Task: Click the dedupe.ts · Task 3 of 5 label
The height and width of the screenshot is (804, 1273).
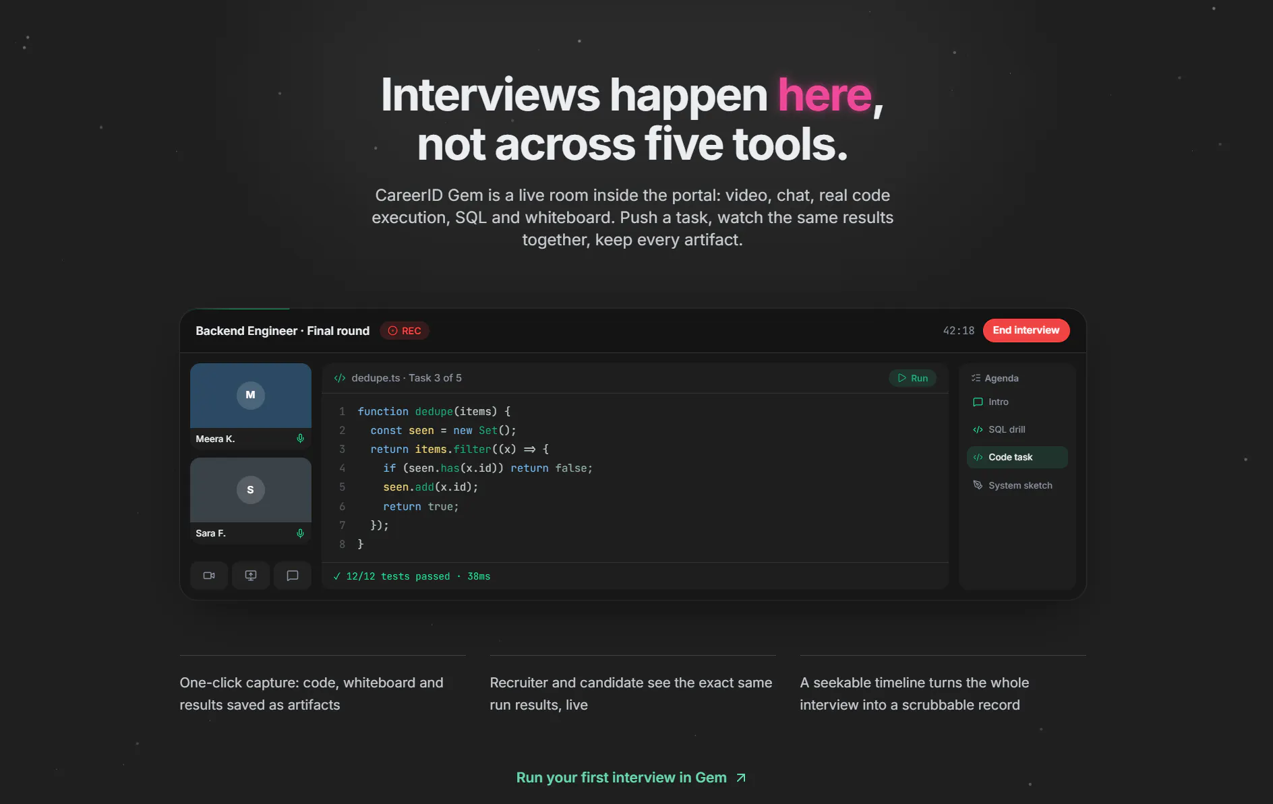Action: click(x=407, y=378)
